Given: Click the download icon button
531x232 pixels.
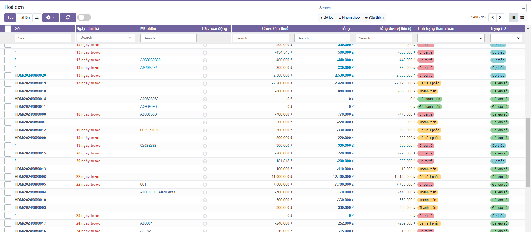Looking at the screenshot, I should click(x=37, y=17).
